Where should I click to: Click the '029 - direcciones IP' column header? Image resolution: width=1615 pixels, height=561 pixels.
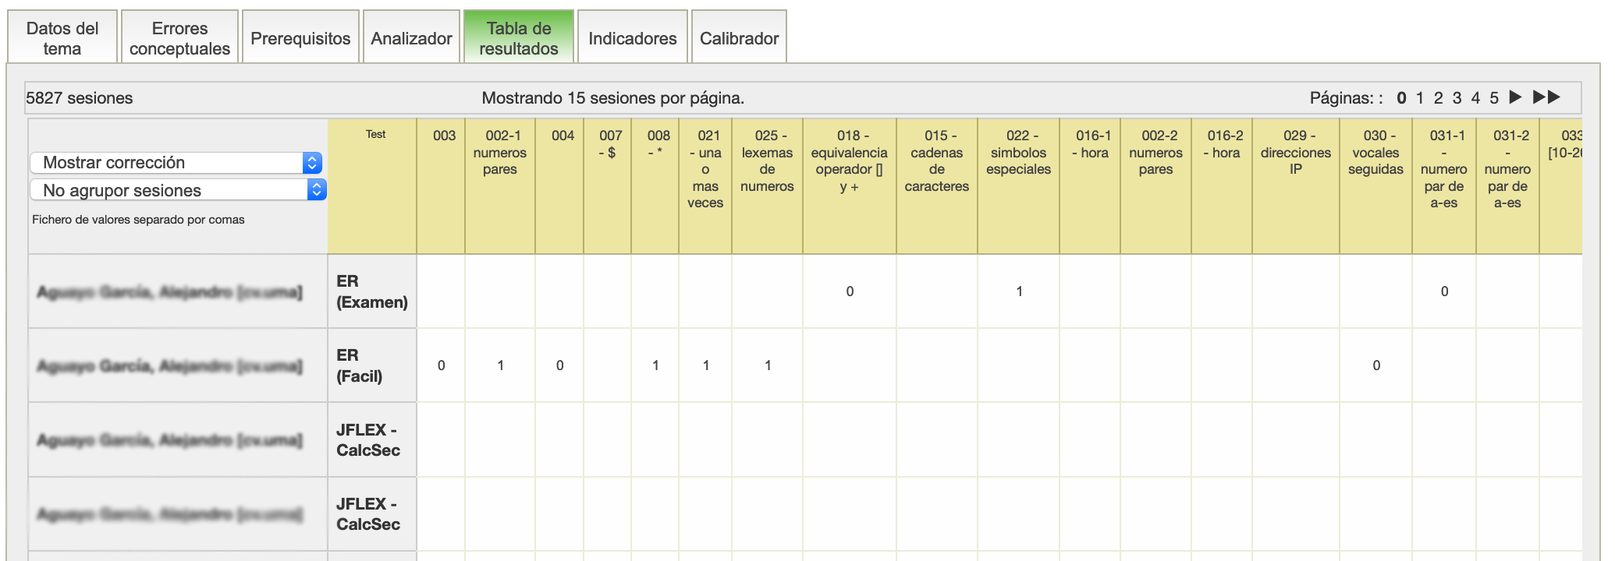(1296, 153)
